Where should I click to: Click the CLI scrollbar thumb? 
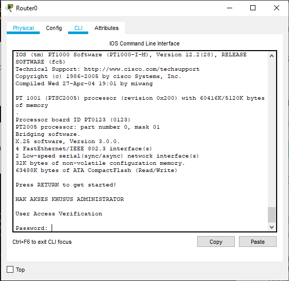(271, 215)
